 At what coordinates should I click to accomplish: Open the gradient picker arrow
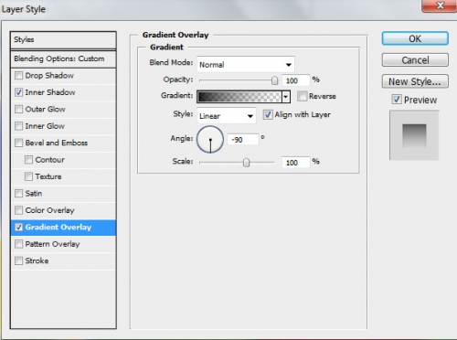coord(286,97)
